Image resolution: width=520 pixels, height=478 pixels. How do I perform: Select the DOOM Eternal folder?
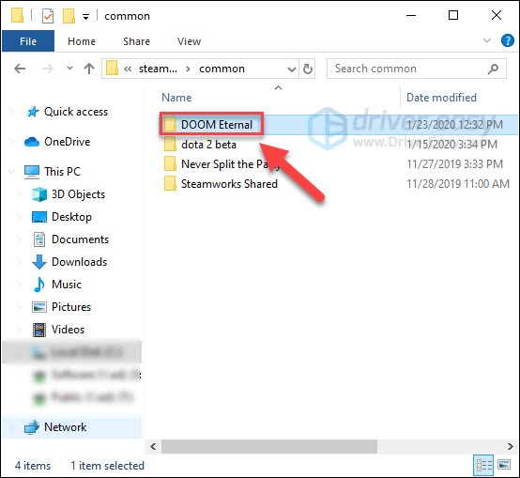coord(217,125)
